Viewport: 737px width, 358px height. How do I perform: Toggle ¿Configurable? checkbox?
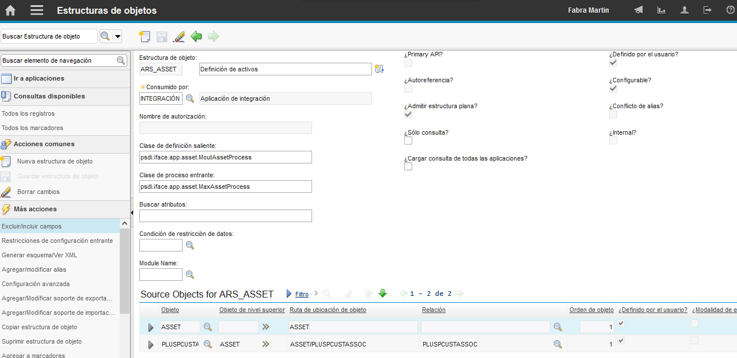tap(613, 89)
